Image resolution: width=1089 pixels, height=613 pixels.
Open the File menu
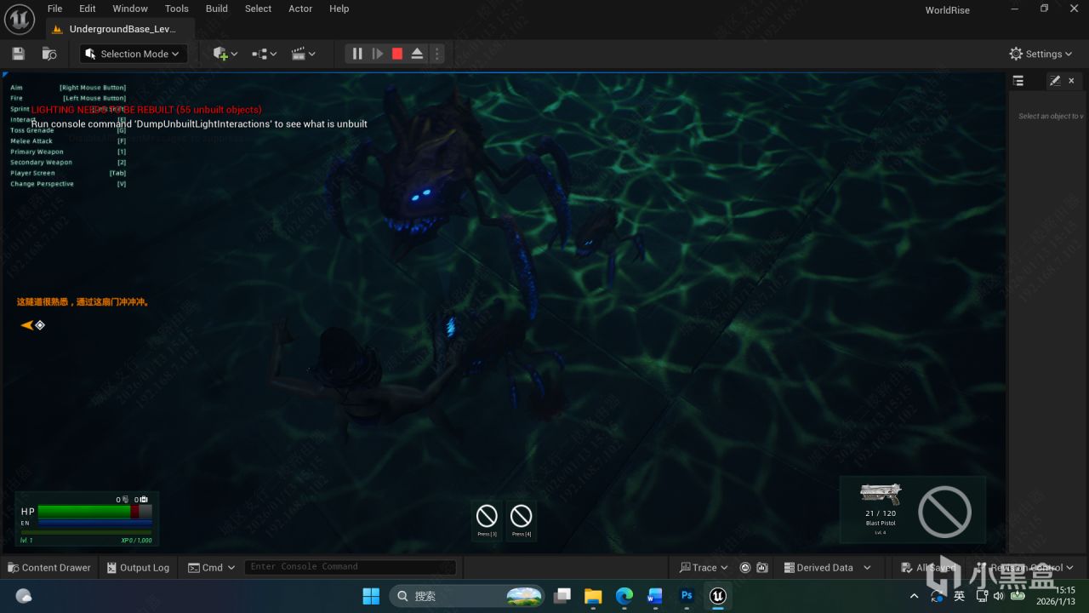click(54, 9)
